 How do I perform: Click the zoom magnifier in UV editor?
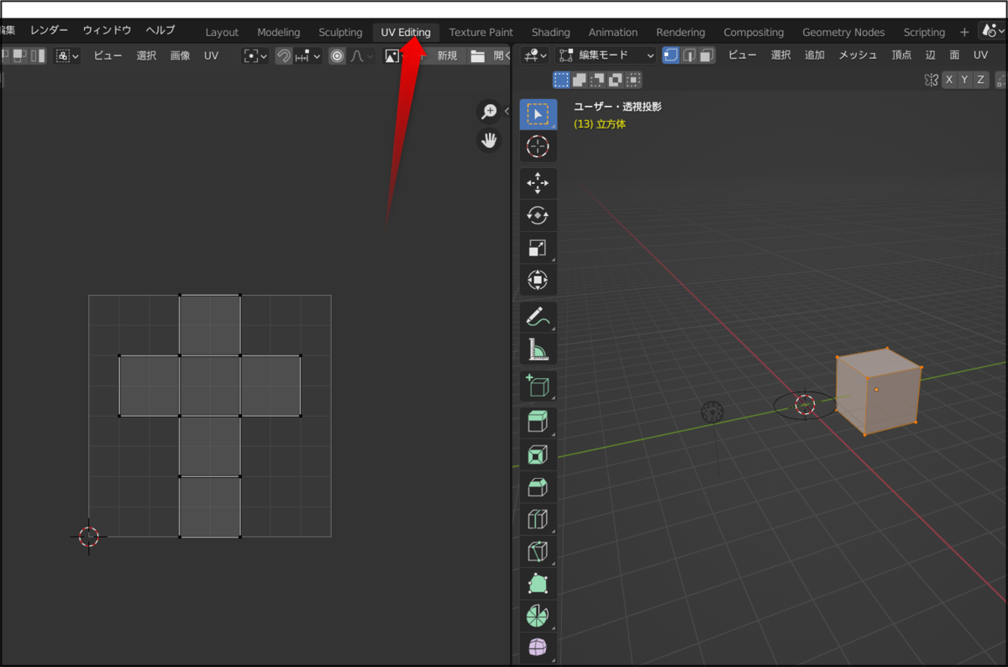tap(489, 112)
